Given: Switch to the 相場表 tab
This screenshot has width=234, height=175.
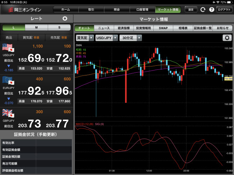Looking at the screenshot, I should 183,28.
